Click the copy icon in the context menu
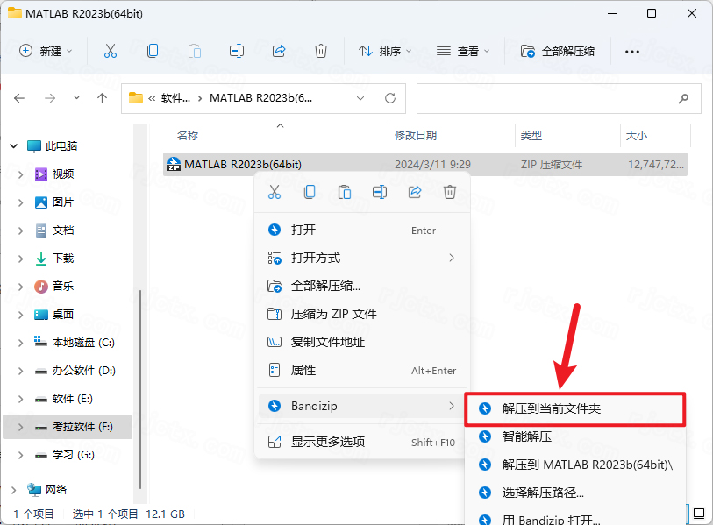The image size is (713, 525). pyautogui.click(x=310, y=192)
